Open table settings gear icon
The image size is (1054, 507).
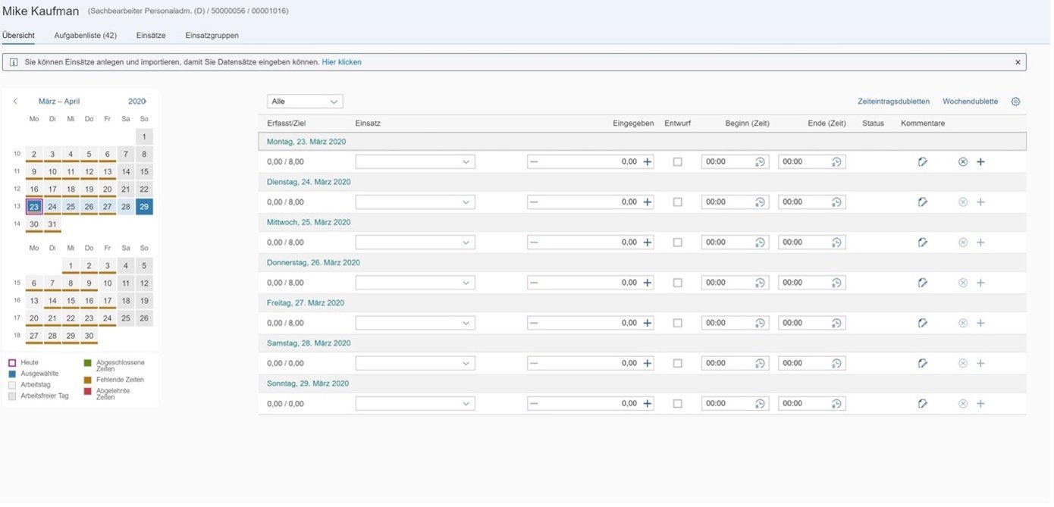pyautogui.click(x=1016, y=102)
